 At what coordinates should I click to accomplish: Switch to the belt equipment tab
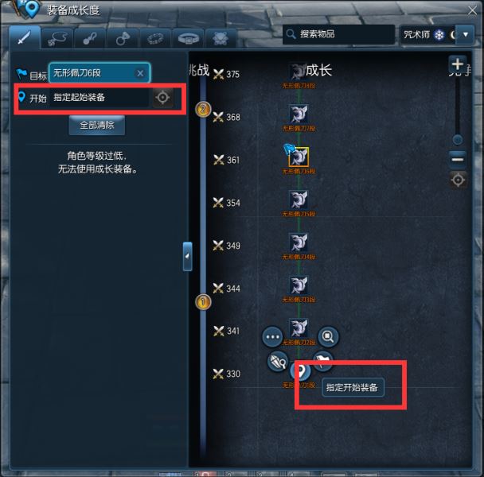(188, 38)
